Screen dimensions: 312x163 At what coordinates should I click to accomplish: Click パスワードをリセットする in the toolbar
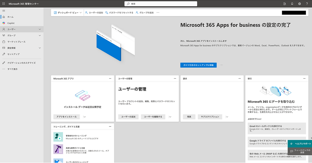pyautogui.click(x=119, y=12)
